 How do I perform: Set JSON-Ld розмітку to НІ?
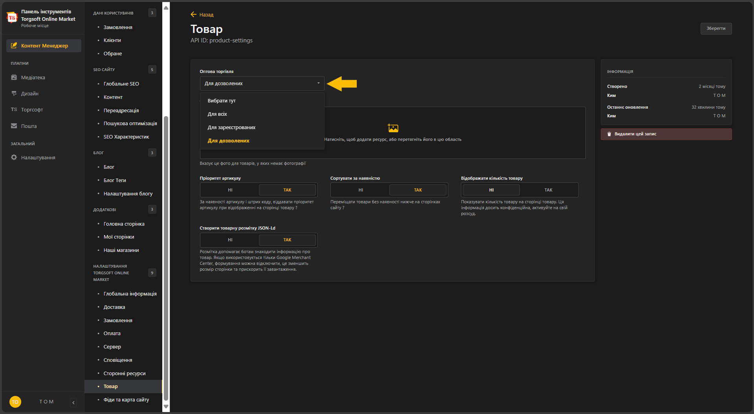click(x=230, y=240)
